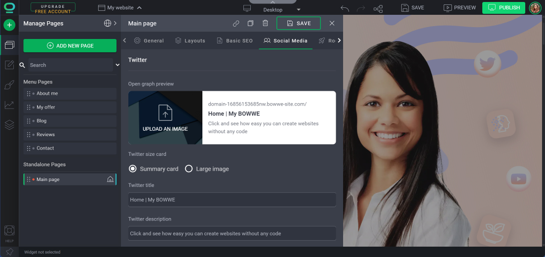Open the brush styles sidebar icon
The width and height of the screenshot is (545, 257).
[x=9, y=85]
